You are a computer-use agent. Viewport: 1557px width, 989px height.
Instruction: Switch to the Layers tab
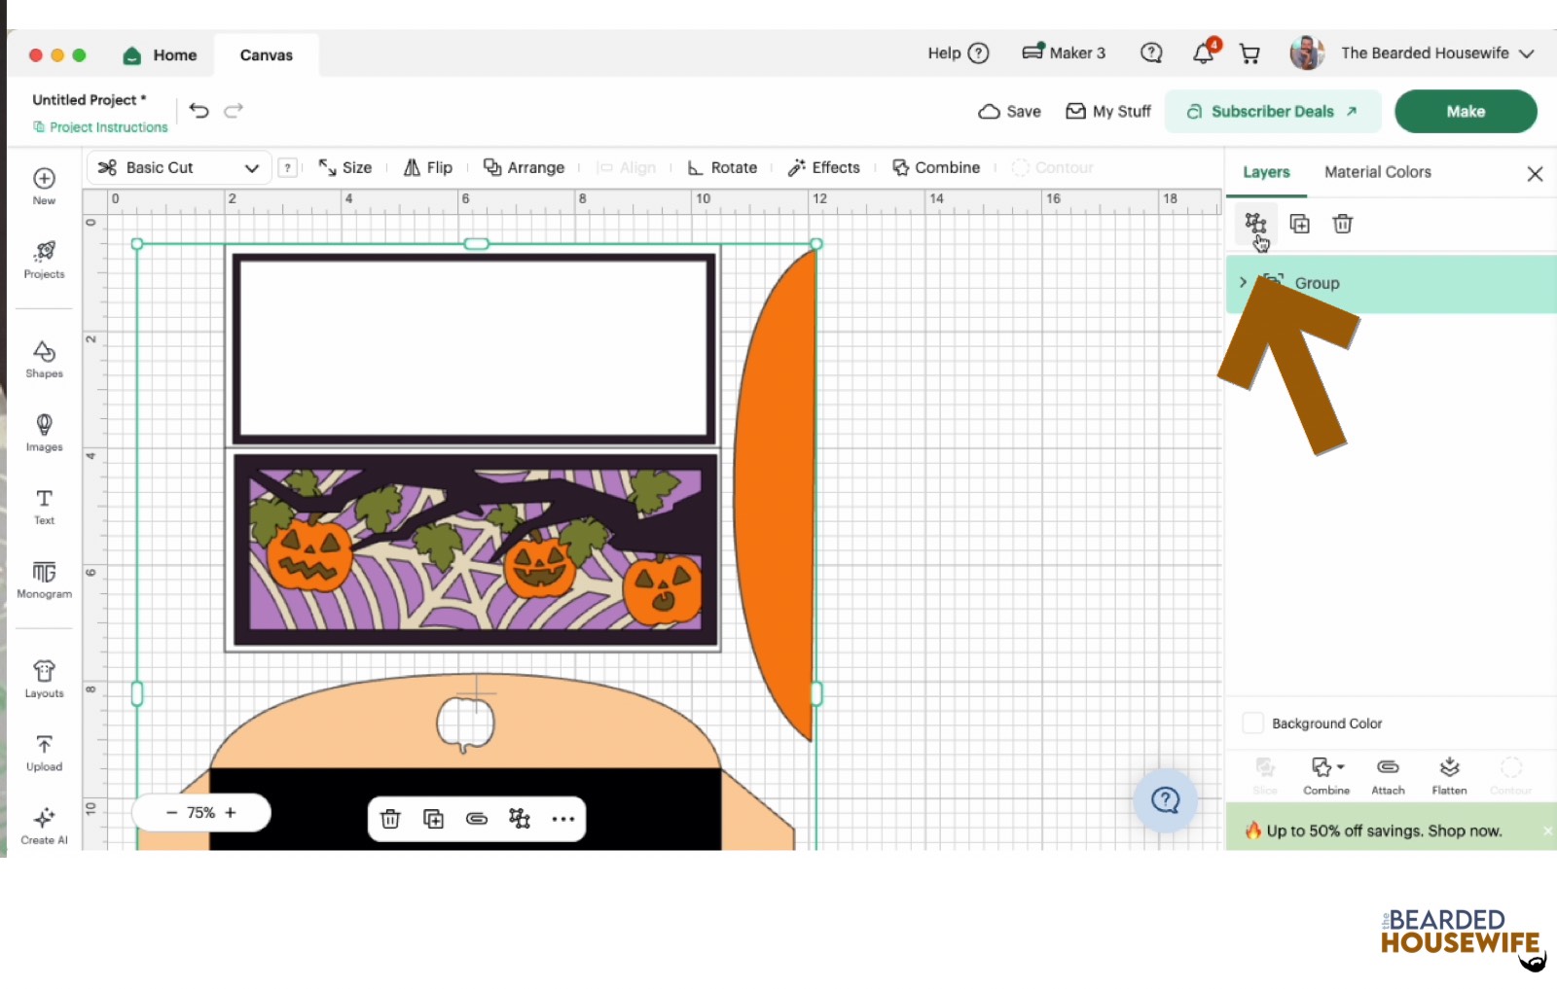(1266, 172)
